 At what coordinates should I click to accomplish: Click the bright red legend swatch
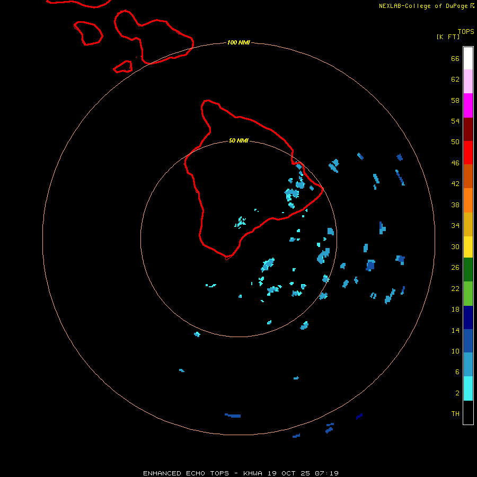[468, 153]
